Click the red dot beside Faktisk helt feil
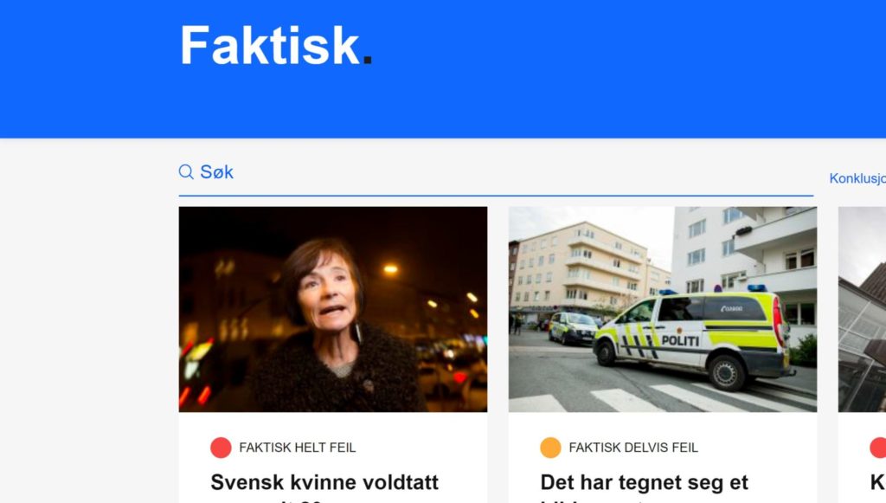This screenshot has height=503, width=886. (x=221, y=448)
